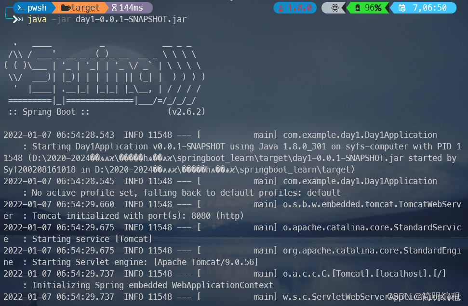Click the 'java' command word
The height and width of the screenshot is (306, 468).
(x=37, y=19)
